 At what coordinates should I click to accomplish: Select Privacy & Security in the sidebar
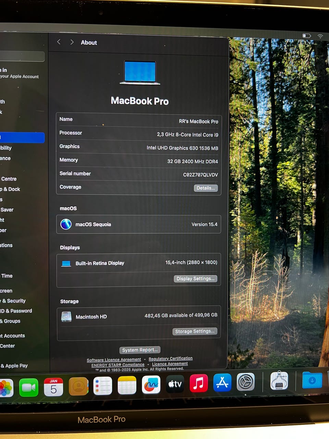tap(13, 301)
